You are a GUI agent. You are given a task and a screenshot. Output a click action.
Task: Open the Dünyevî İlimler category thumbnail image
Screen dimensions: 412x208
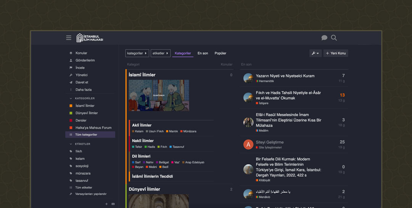point(159,201)
